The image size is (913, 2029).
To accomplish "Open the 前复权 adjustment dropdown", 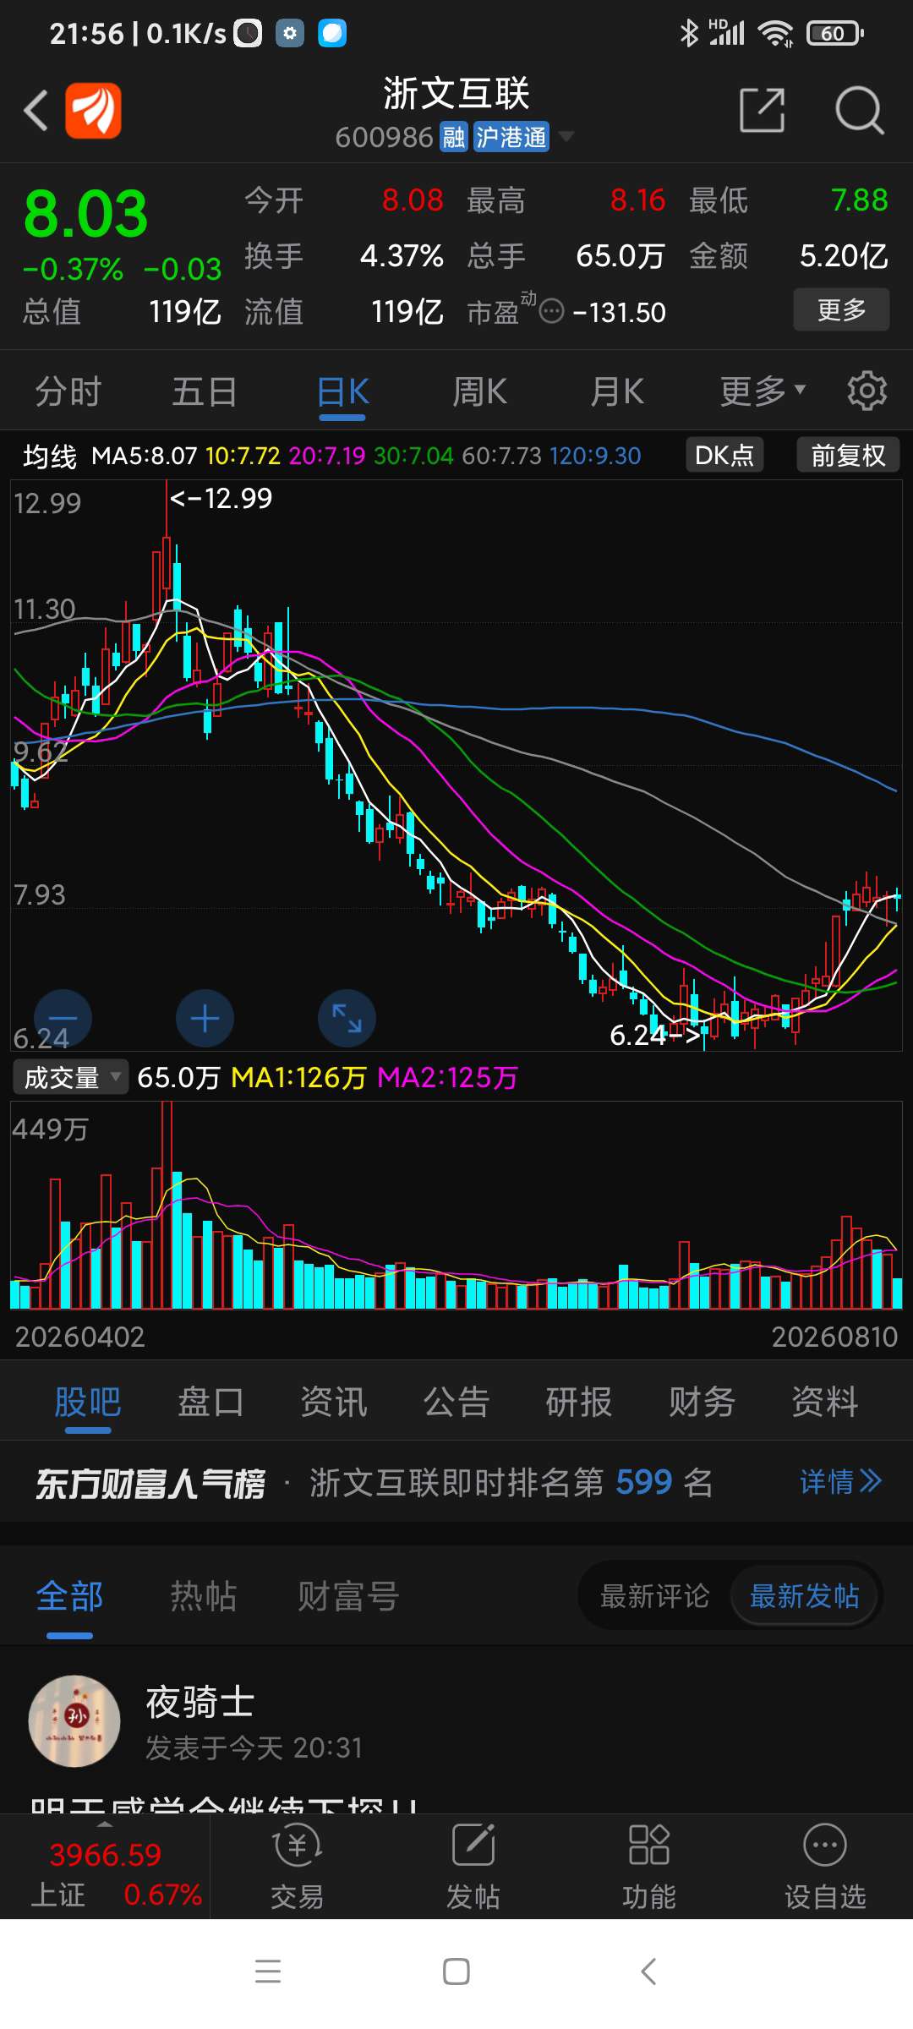I will tap(848, 455).
